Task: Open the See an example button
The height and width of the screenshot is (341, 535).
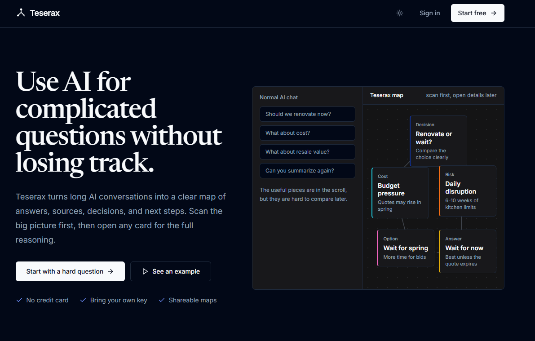Action: click(x=171, y=271)
